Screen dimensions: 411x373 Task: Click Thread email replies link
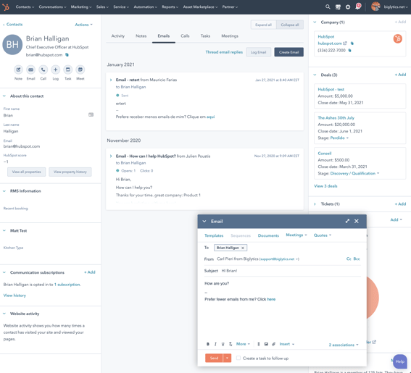point(224,52)
